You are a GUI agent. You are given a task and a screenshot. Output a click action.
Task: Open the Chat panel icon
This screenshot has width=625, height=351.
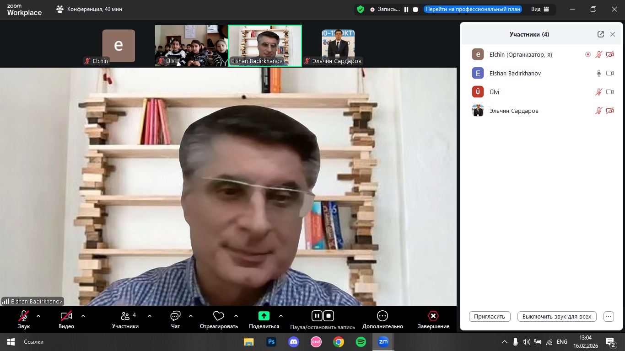pos(175,316)
